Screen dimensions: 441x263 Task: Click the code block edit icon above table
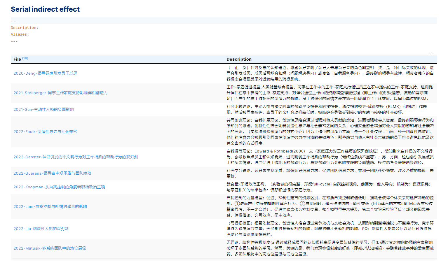click(x=431, y=53)
